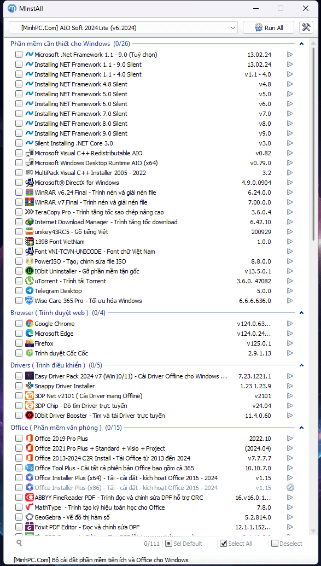This screenshot has width=321, height=566.
Task: Click the Sel Default button
Action: (184, 543)
